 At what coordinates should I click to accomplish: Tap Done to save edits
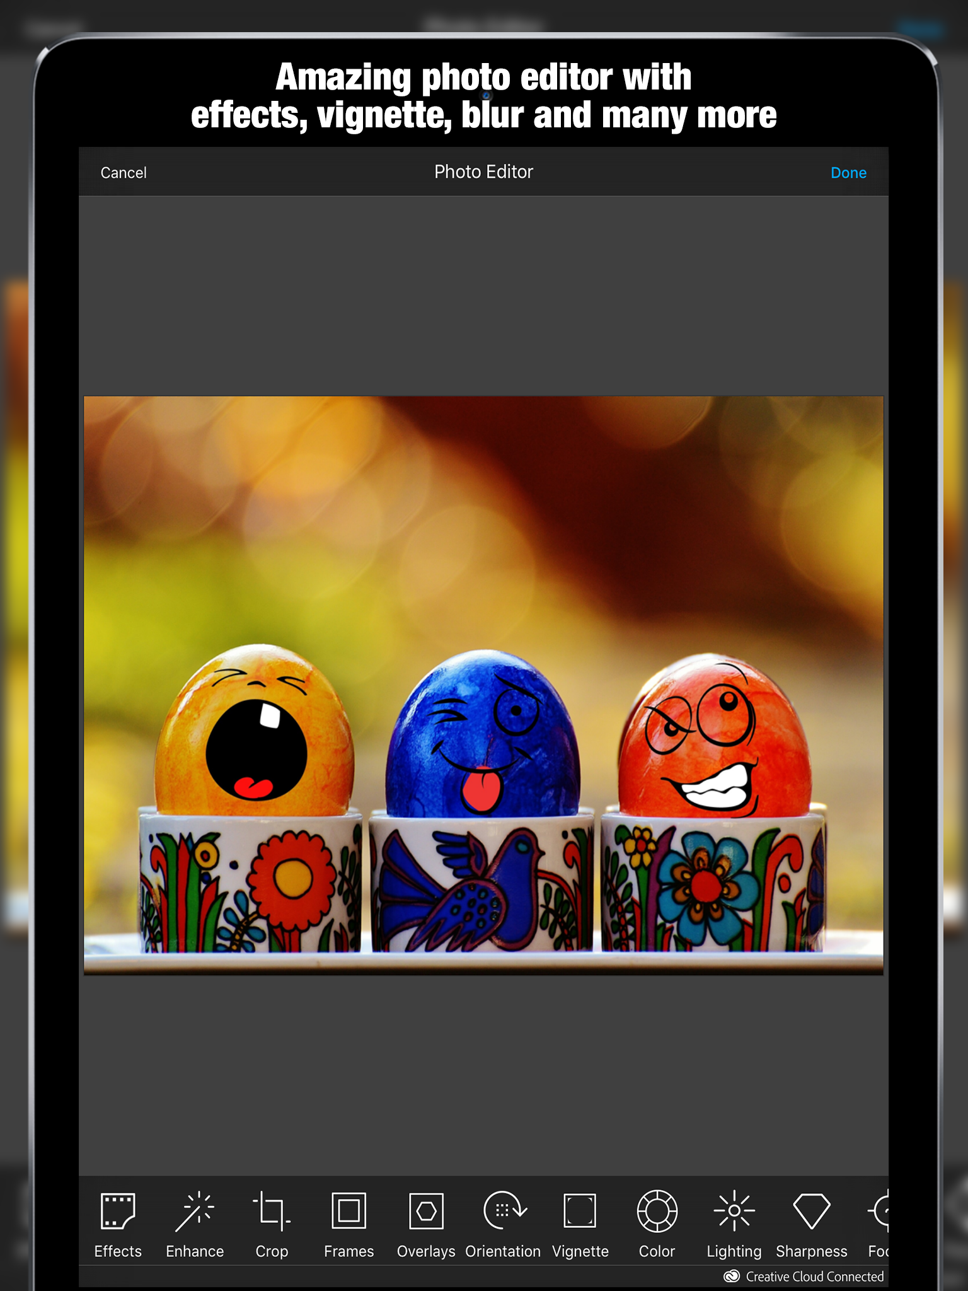click(x=848, y=173)
